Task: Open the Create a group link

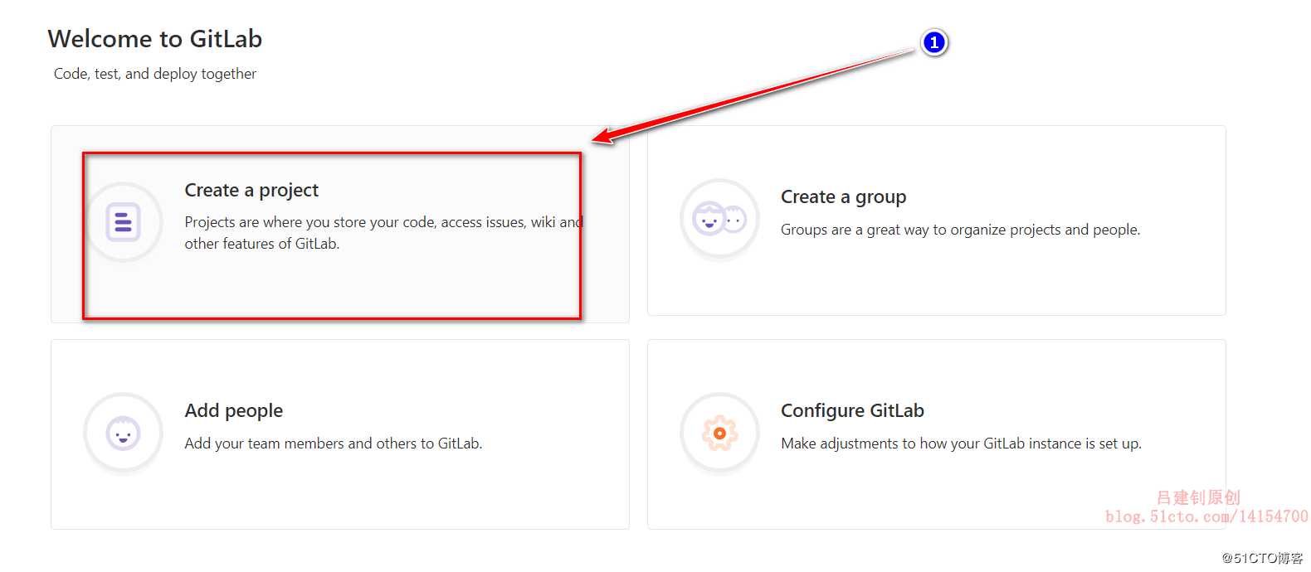Action: [x=843, y=196]
